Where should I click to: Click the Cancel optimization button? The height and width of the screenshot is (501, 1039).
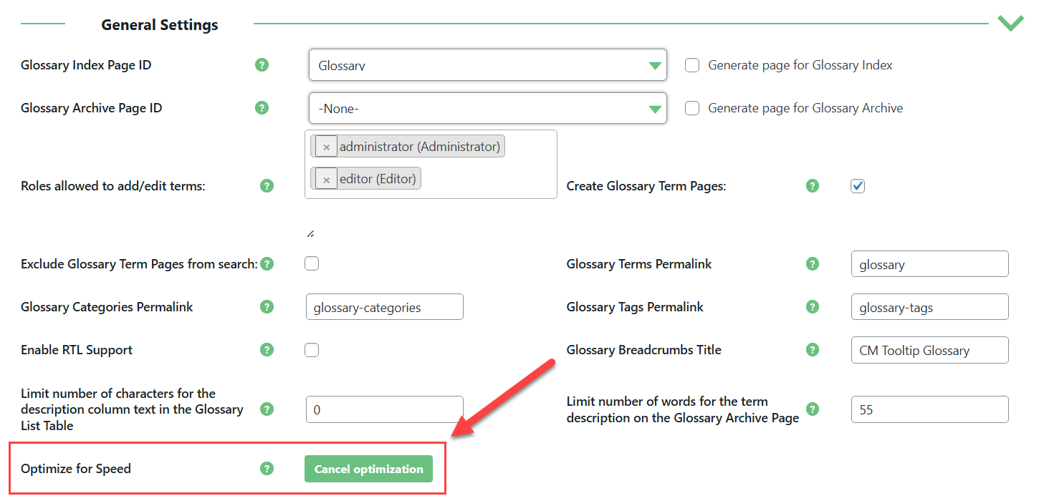pyautogui.click(x=368, y=469)
